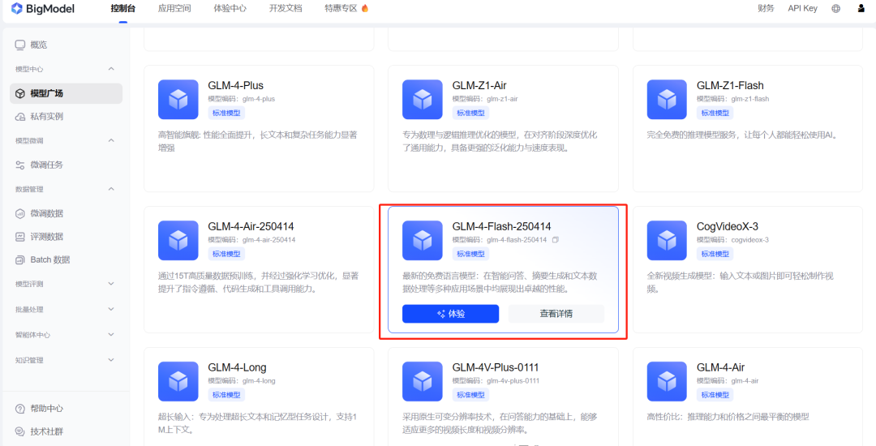This screenshot has height=446, width=876.
Task: Click the GLM-4-Long title
Action: tap(238, 367)
